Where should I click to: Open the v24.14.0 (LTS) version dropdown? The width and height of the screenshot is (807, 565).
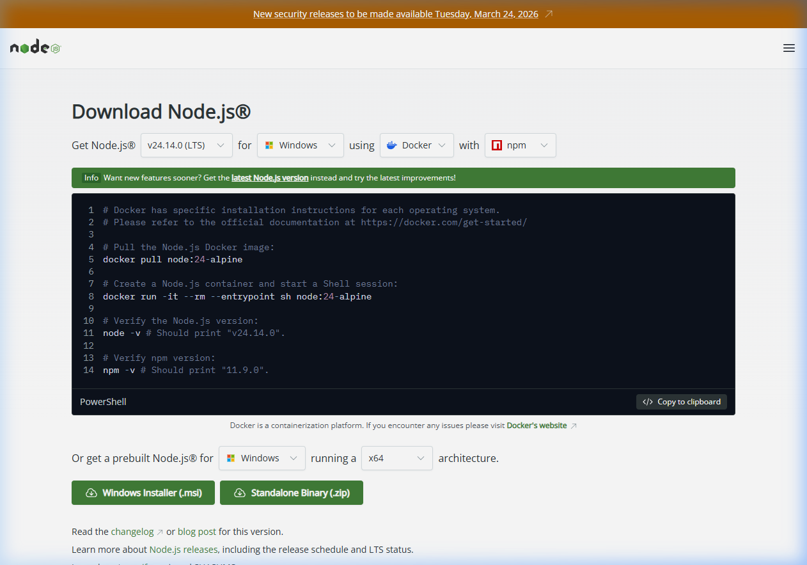click(x=186, y=145)
